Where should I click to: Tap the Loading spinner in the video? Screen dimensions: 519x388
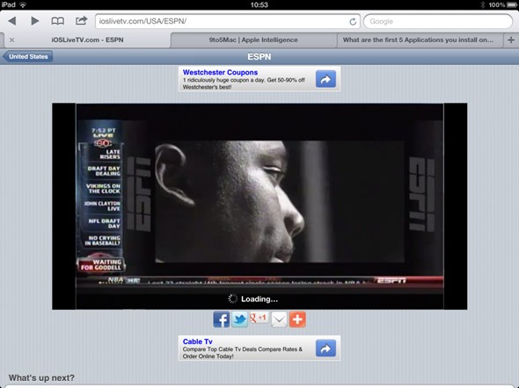pyautogui.click(x=233, y=298)
